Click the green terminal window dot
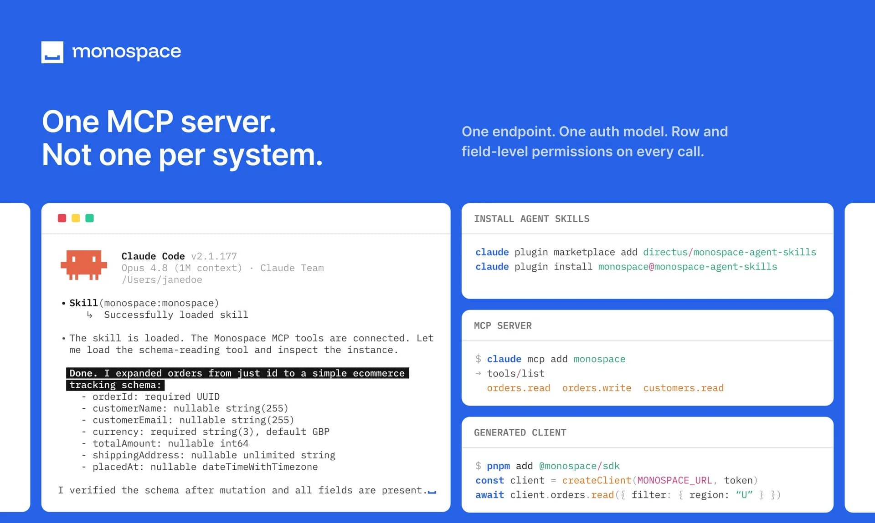Screen dimensions: 875x523 [89, 218]
